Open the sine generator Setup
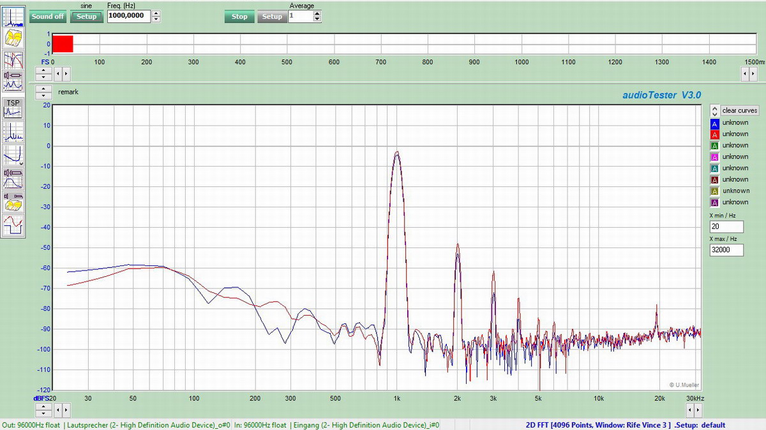This screenshot has width=766, height=430. coord(86,17)
